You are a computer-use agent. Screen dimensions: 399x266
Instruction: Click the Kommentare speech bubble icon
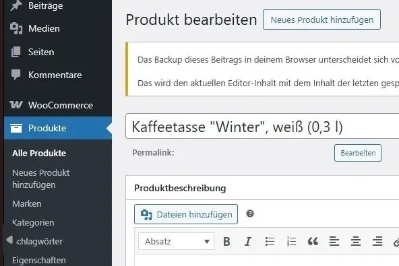point(16,75)
